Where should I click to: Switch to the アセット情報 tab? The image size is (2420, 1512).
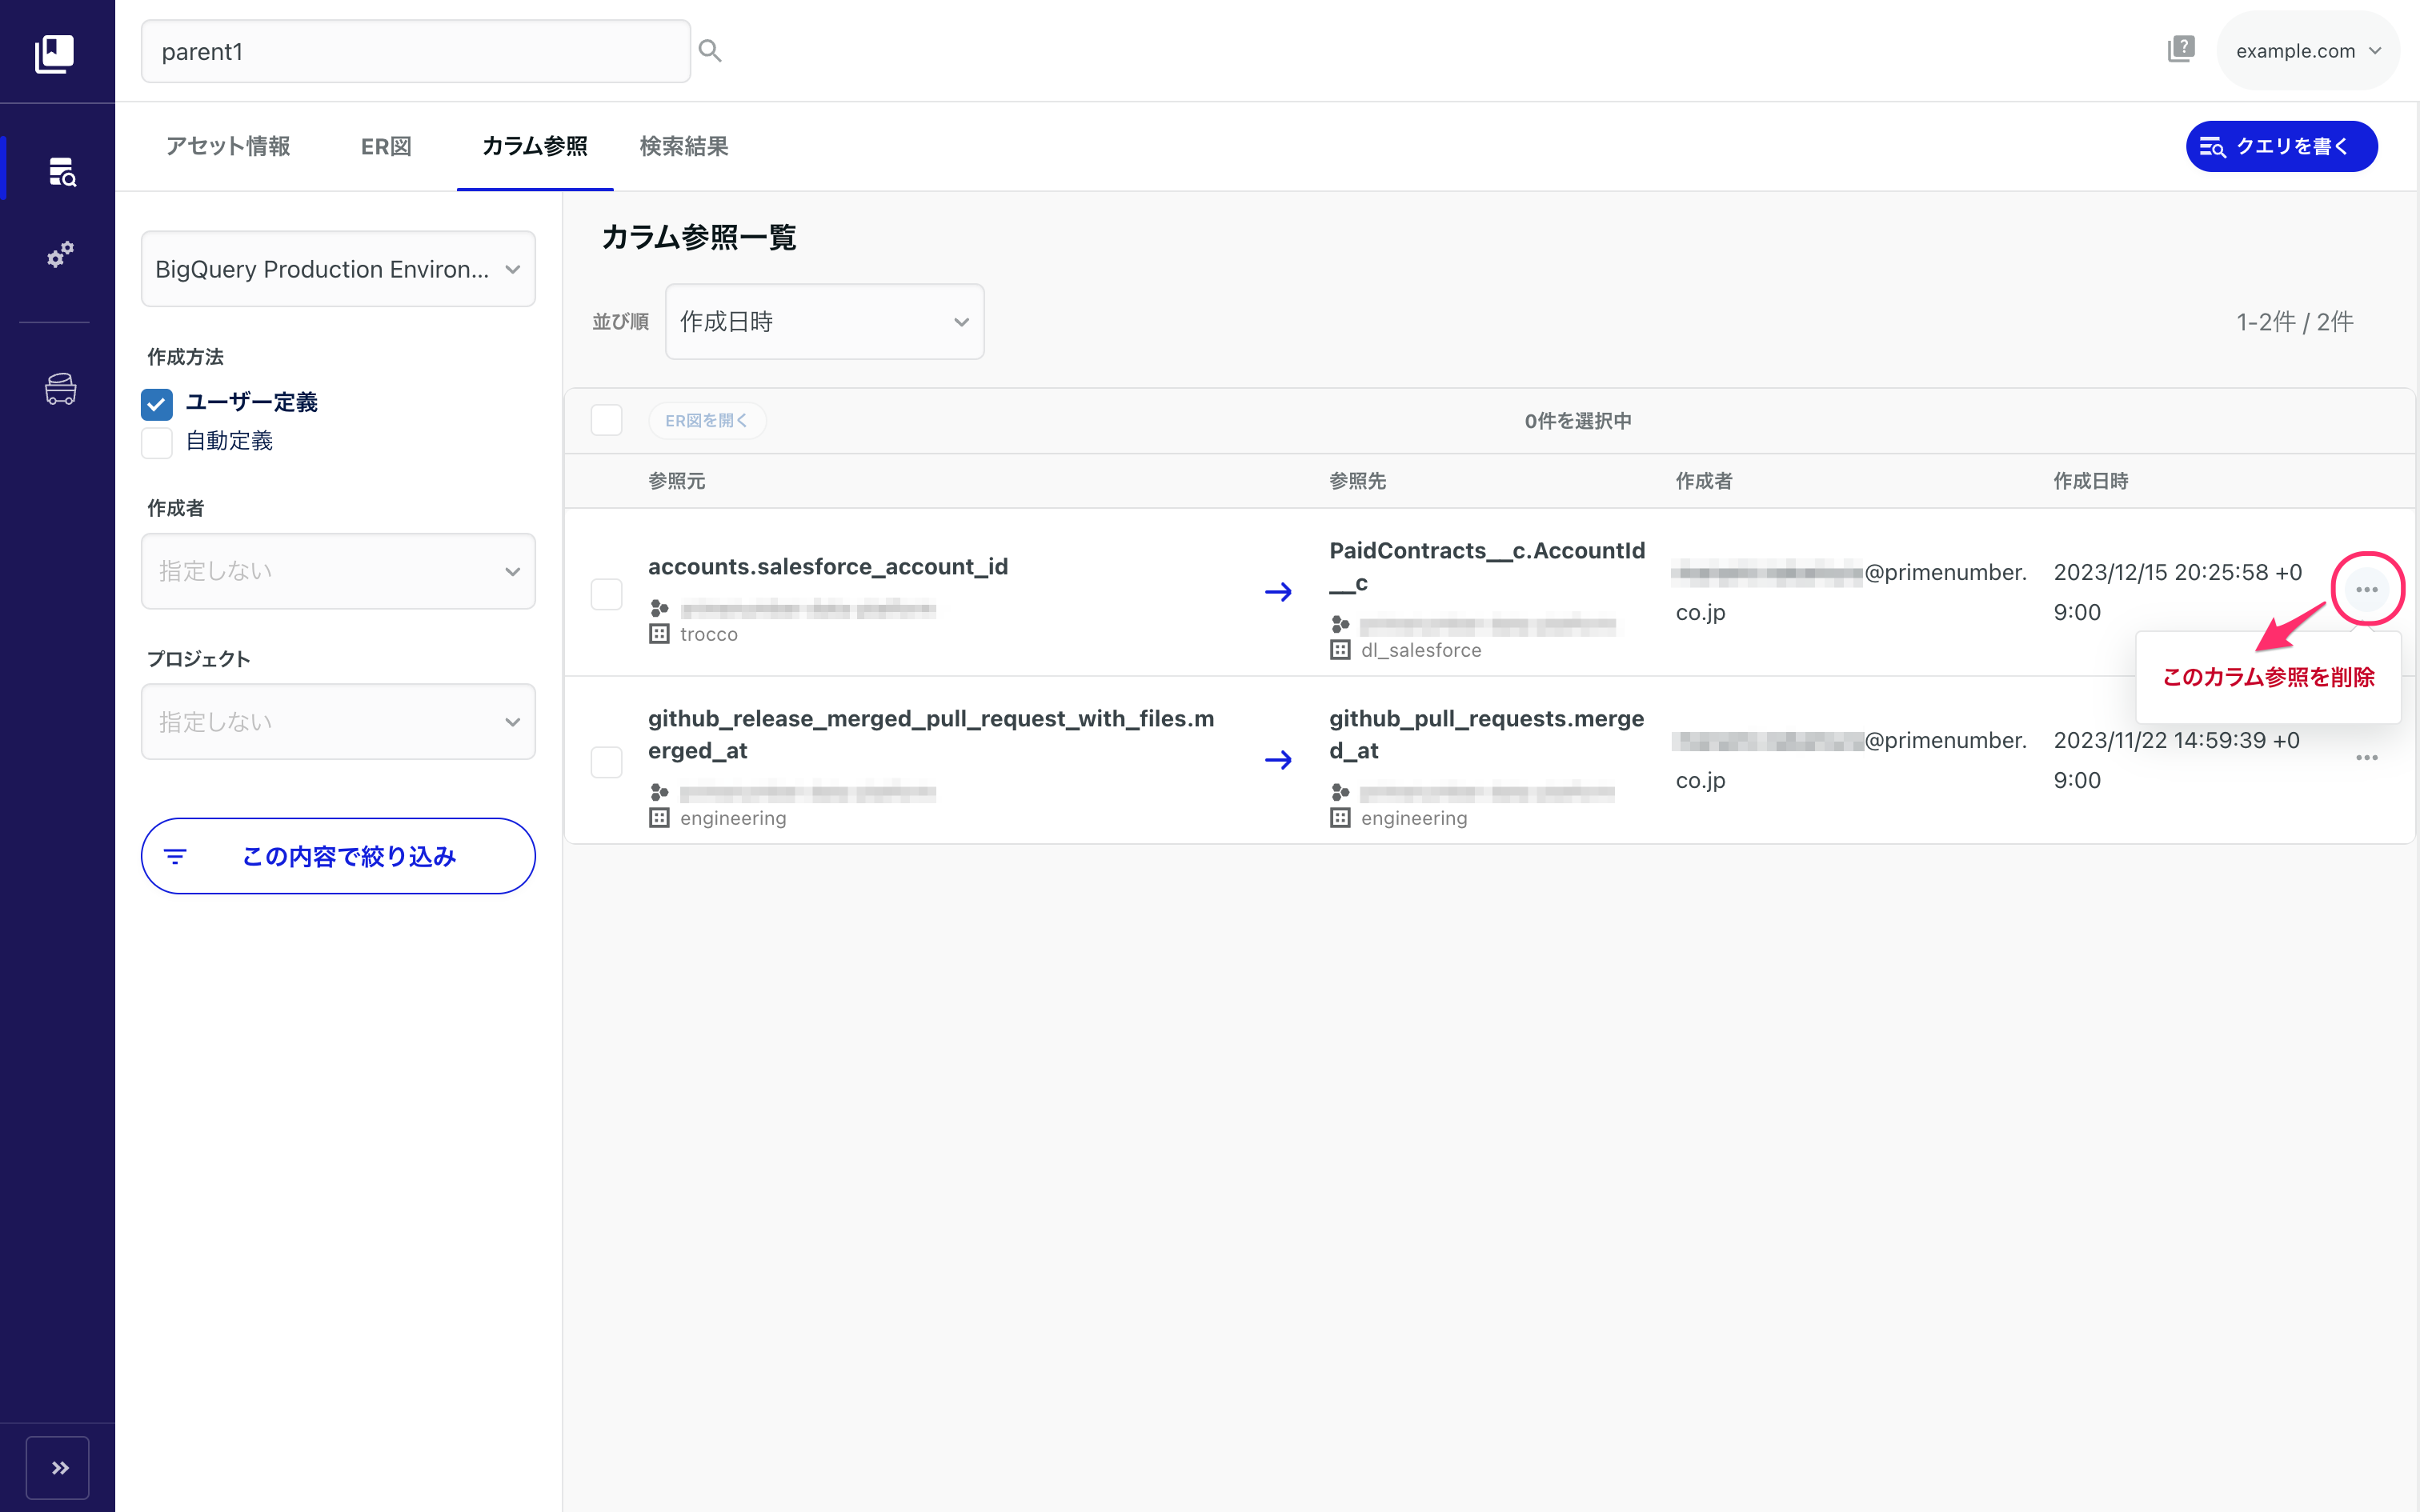(228, 146)
